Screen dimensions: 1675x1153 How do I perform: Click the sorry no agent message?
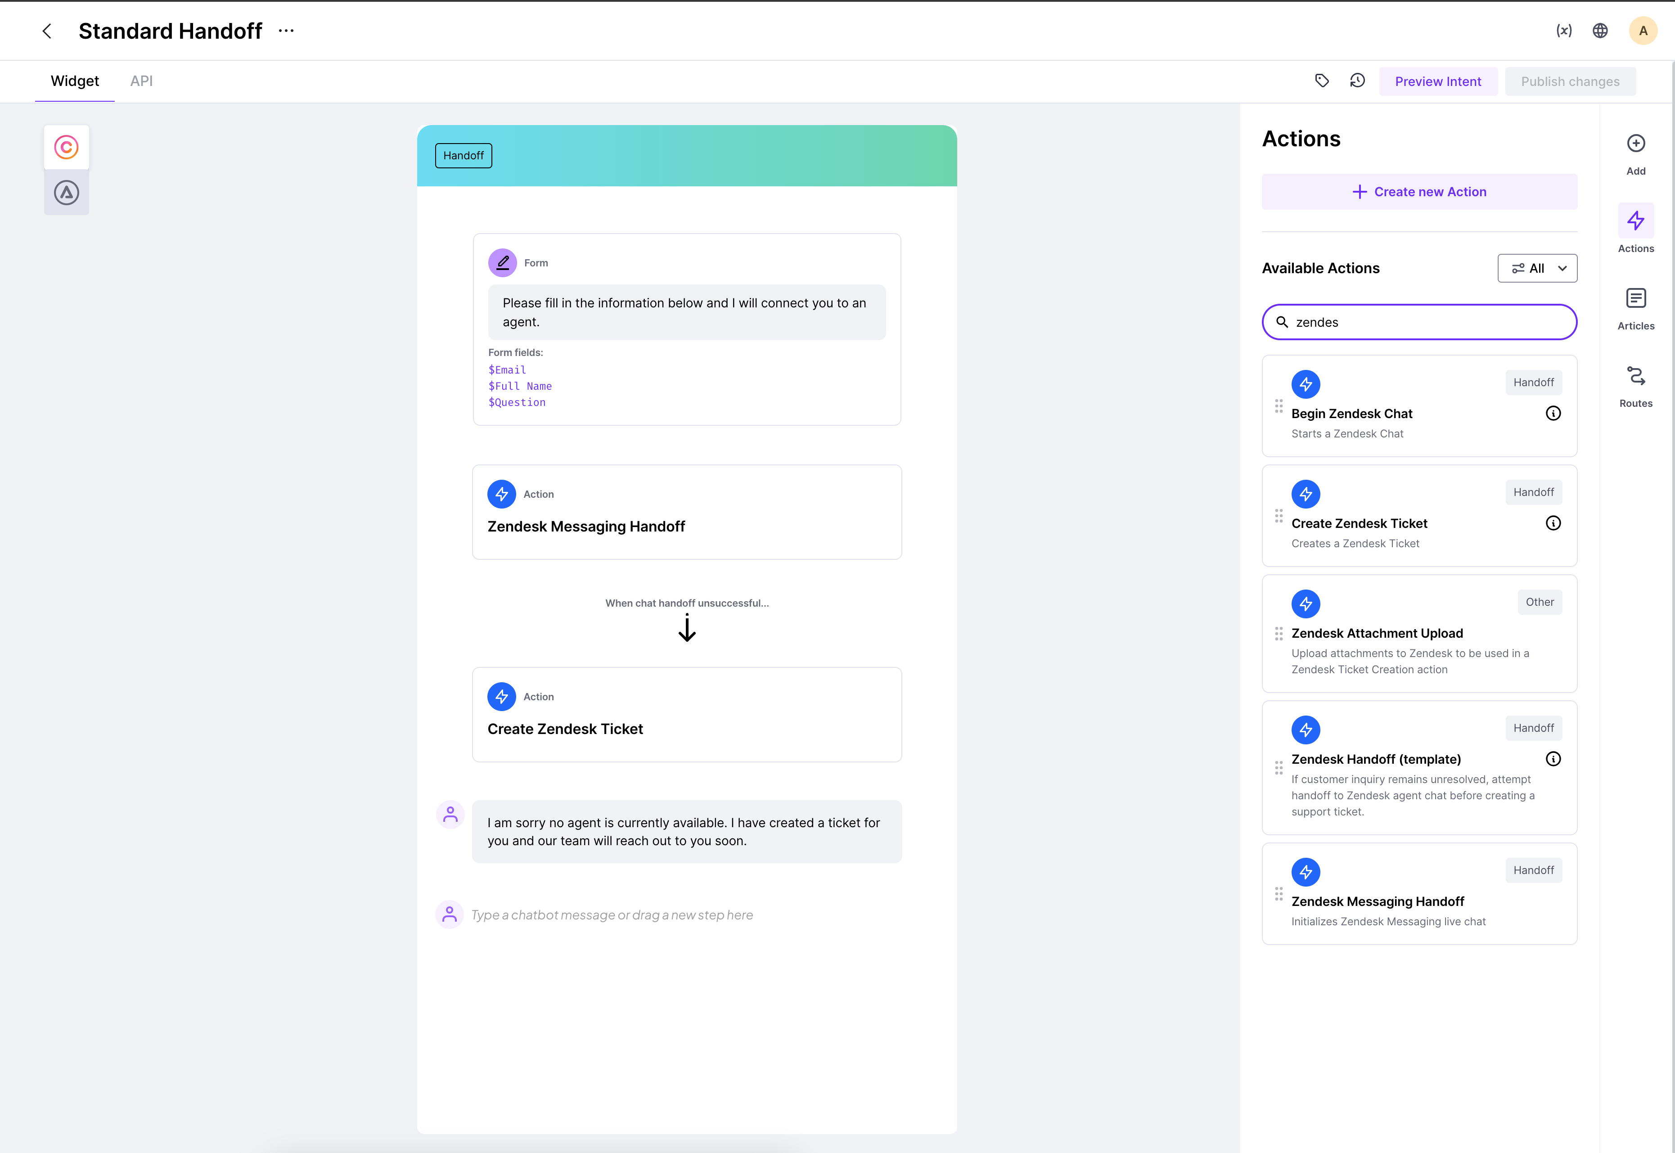pos(687,832)
